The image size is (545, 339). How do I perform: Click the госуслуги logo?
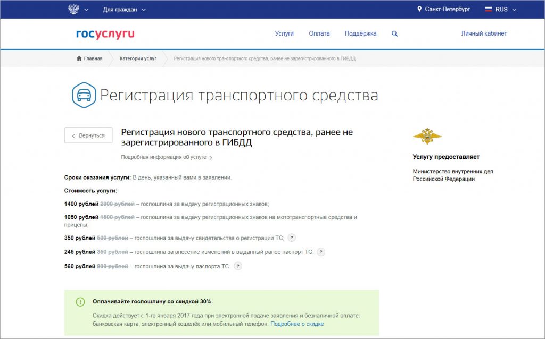104,33
